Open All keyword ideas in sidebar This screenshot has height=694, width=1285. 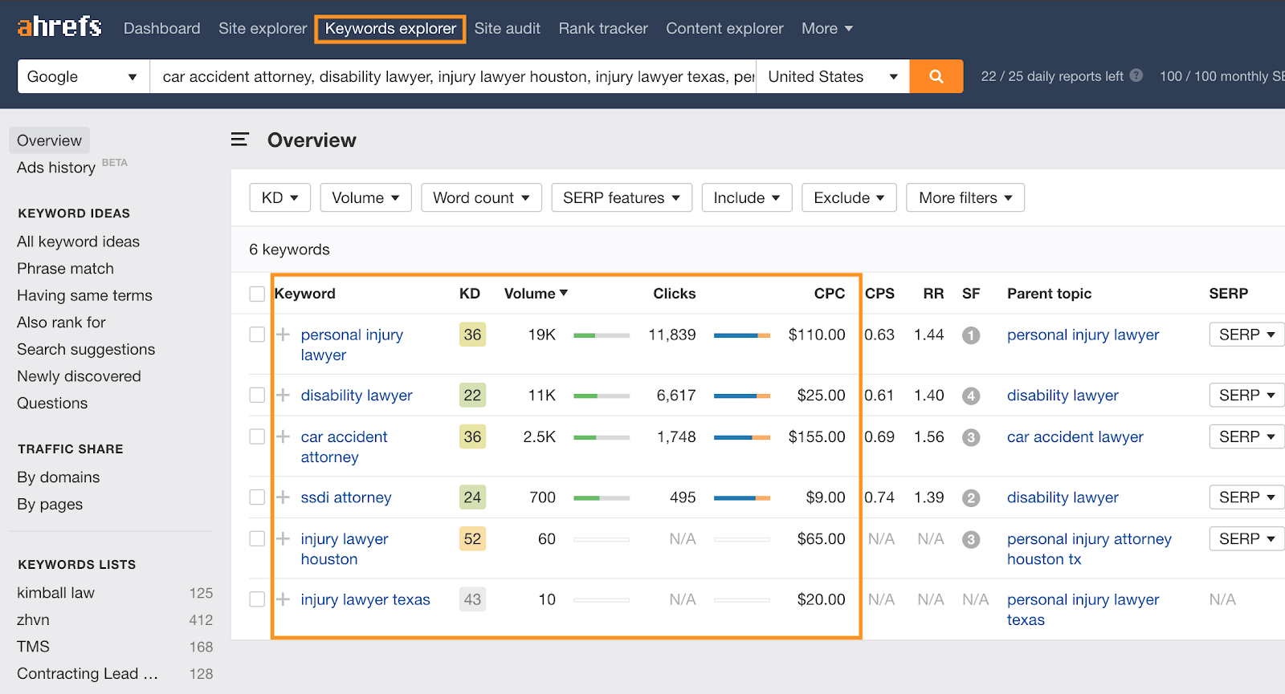click(x=79, y=241)
